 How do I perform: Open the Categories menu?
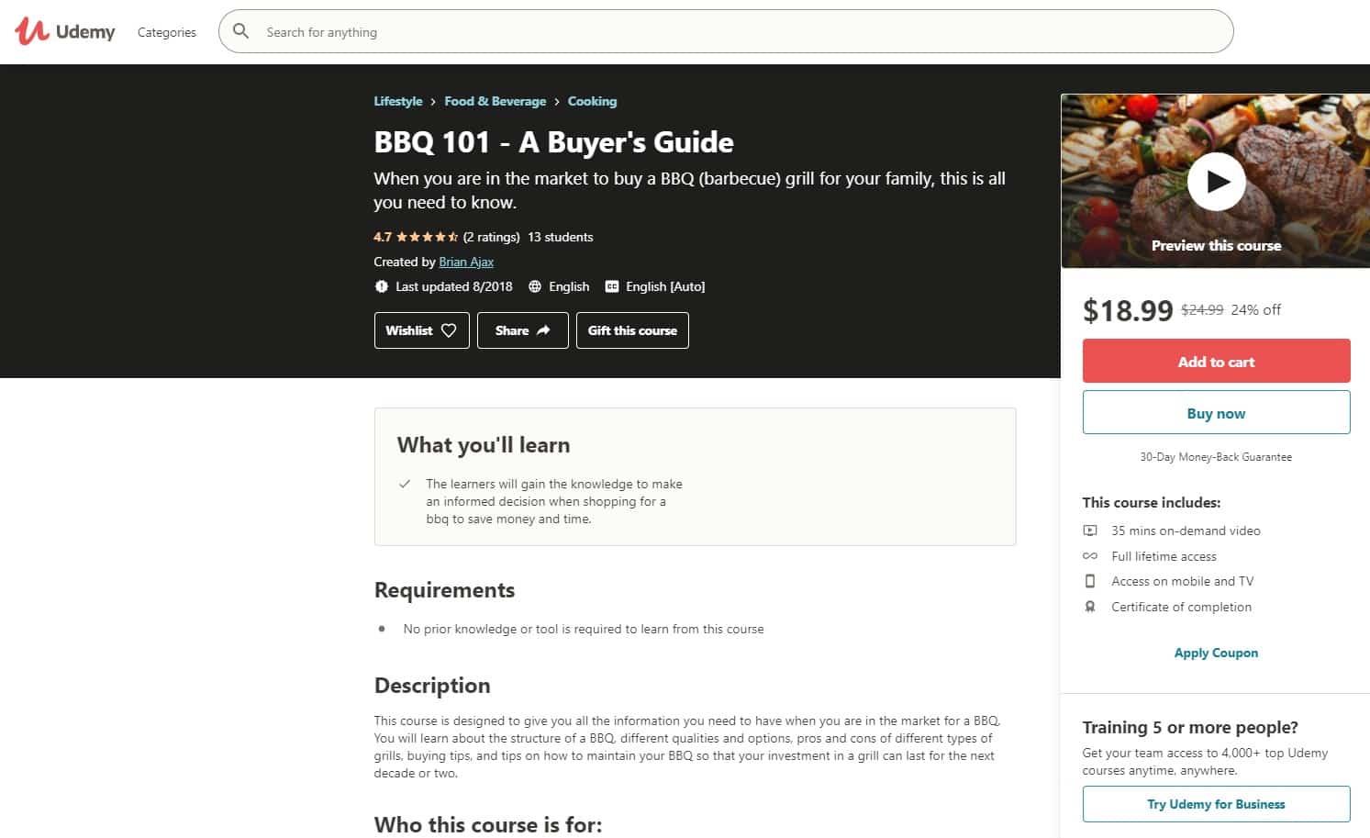(x=167, y=32)
